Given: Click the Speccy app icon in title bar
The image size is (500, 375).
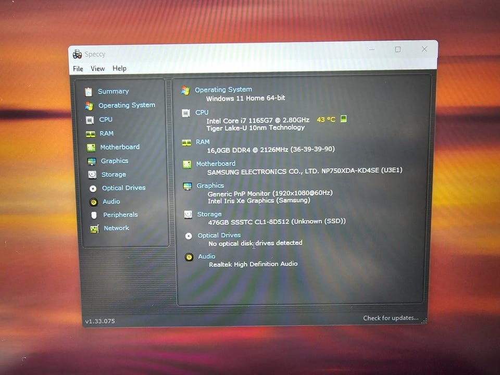Looking at the screenshot, I should [x=77, y=54].
